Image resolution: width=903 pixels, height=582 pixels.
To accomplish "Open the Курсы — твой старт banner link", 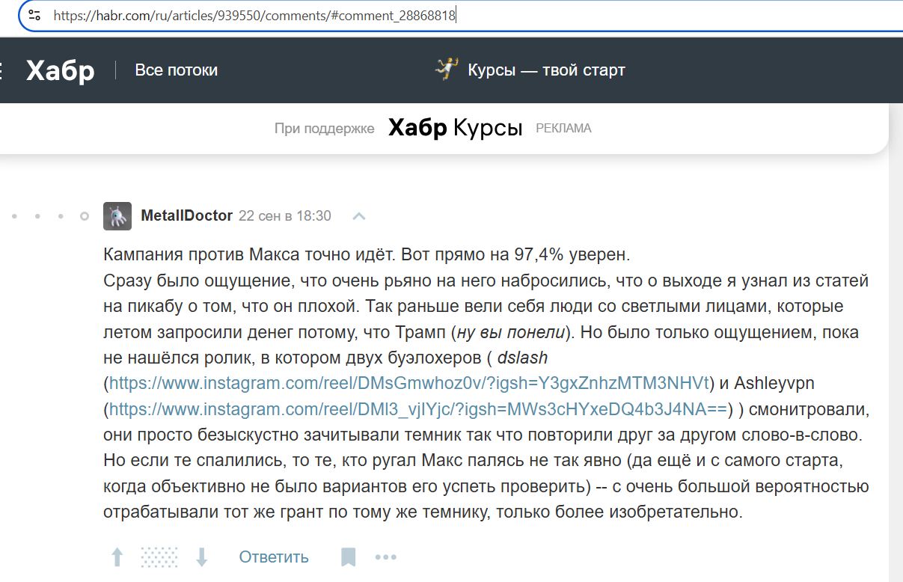I will tap(545, 70).
